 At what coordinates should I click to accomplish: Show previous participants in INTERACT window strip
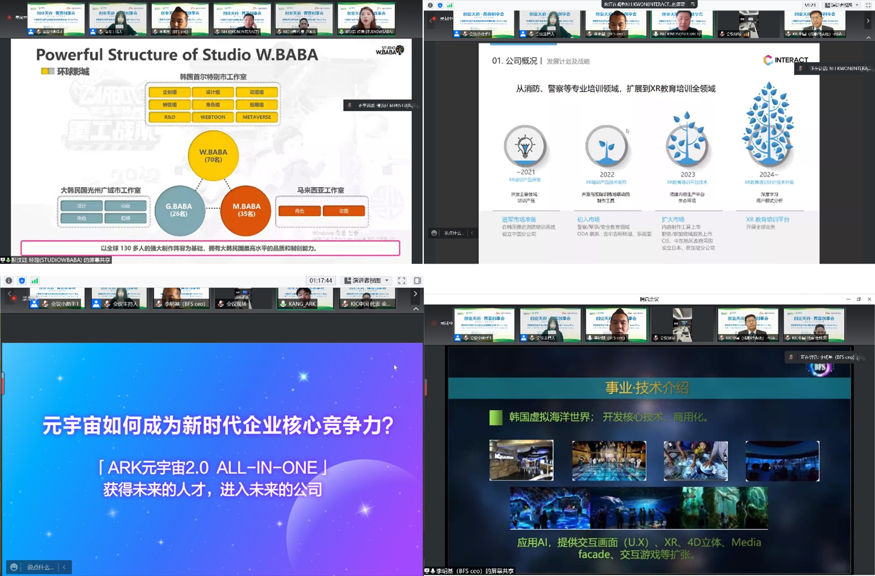point(431,21)
